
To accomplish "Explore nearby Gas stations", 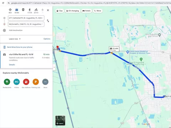I will pos(26,82).
